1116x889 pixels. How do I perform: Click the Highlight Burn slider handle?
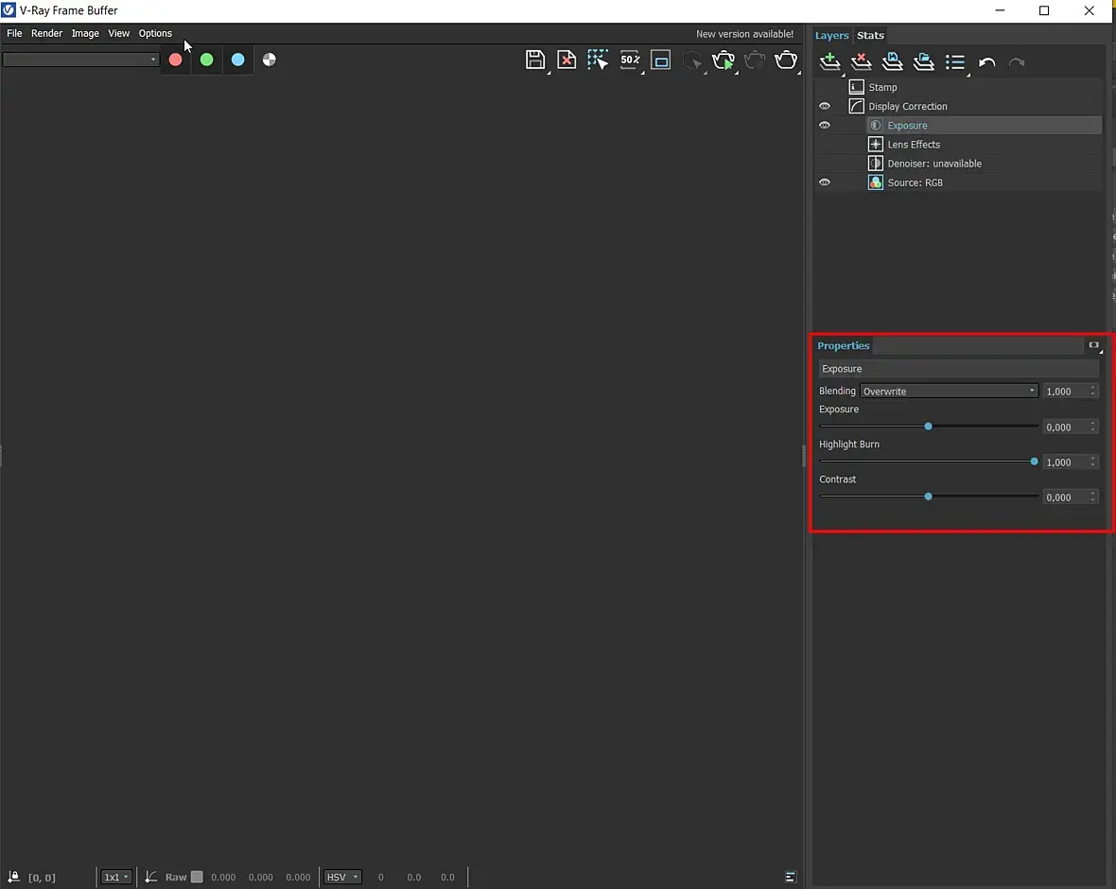coord(1034,462)
